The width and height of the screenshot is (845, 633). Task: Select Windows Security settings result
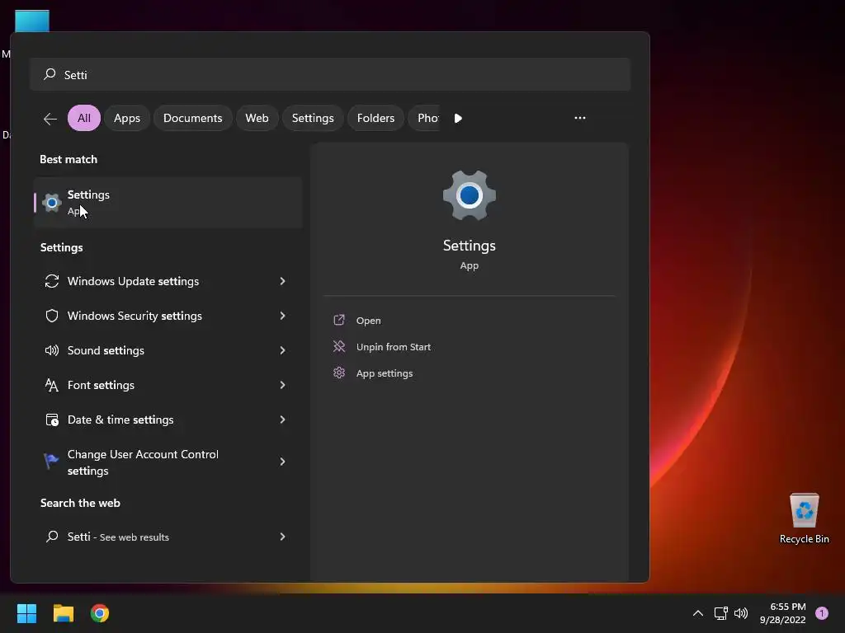tap(168, 316)
